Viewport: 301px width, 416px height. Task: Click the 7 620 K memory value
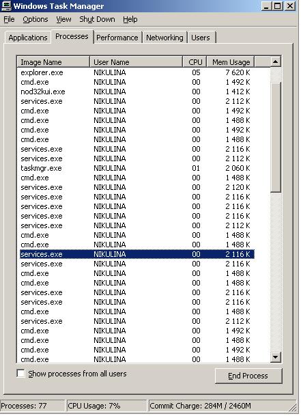coord(238,72)
